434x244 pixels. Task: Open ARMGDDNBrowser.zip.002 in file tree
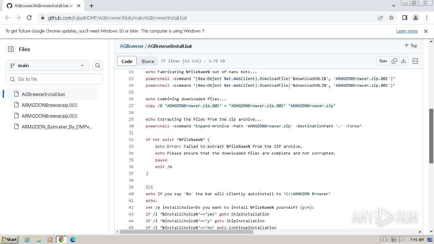tap(49, 116)
